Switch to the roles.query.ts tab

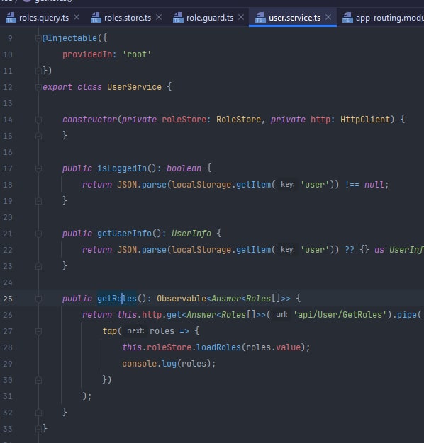pyautogui.click(x=44, y=18)
